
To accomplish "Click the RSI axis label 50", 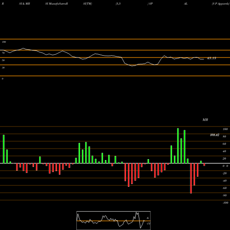I will 3,60.
